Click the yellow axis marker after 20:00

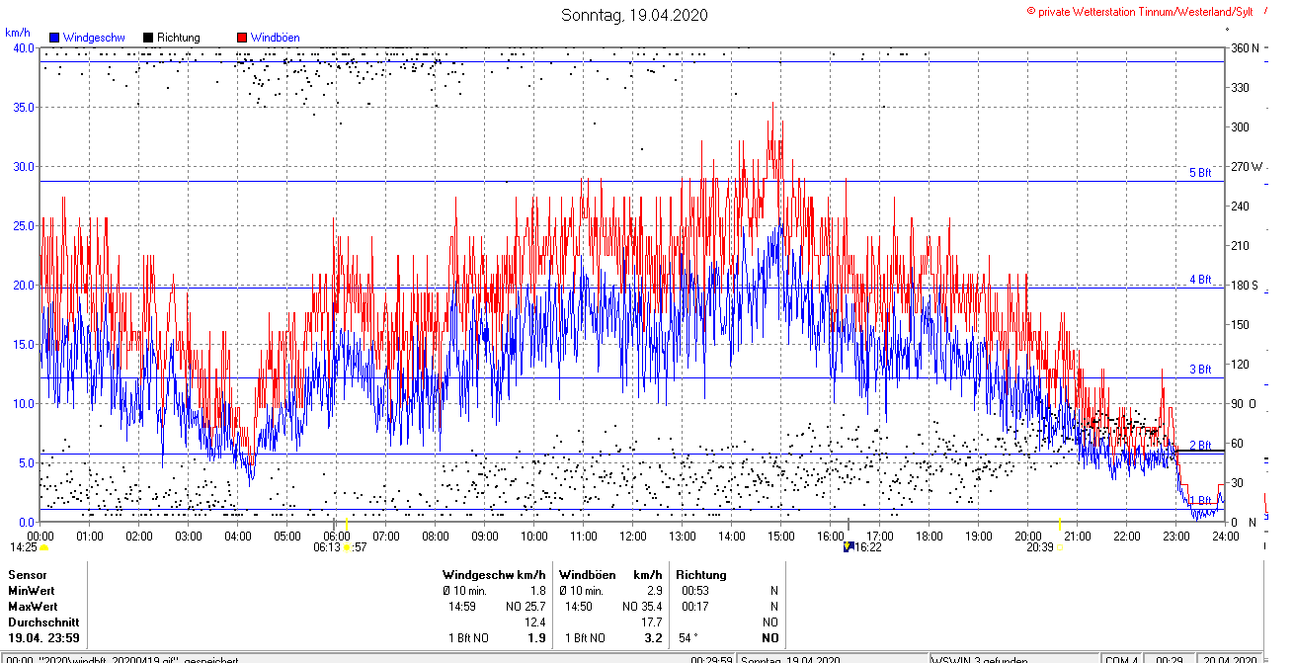pyautogui.click(x=1059, y=522)
